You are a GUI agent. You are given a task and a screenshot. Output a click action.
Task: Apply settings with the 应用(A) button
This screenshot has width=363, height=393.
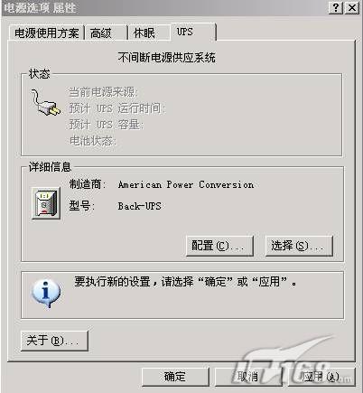pos(321,377)
